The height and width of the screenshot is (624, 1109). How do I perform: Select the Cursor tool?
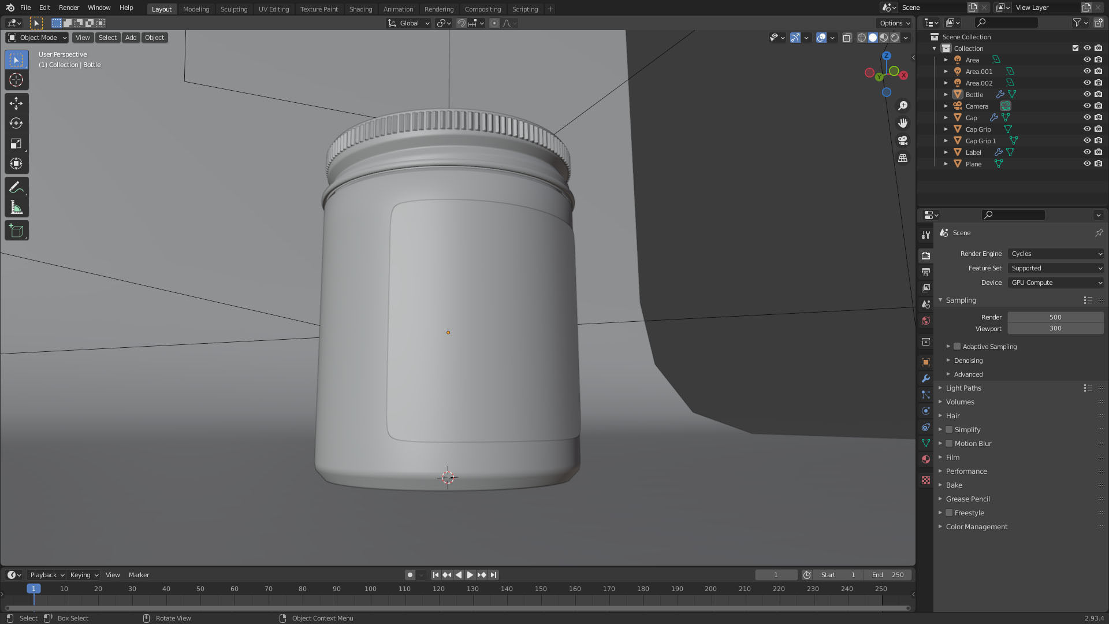tap(16, 80)
